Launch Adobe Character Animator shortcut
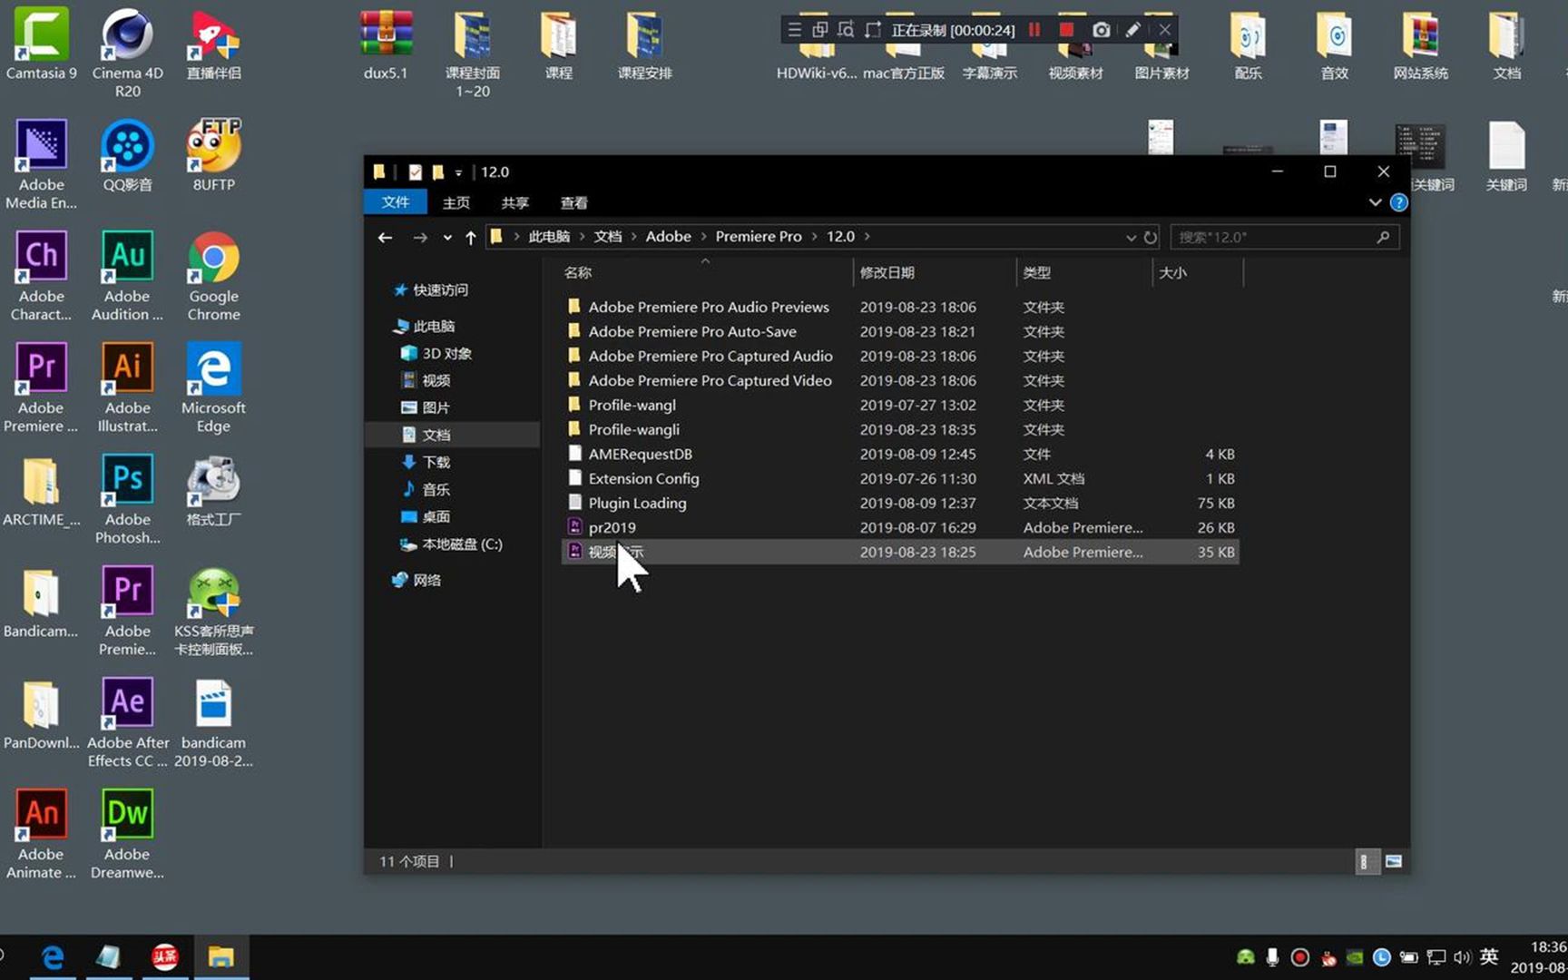Image resolution: width=1568 pixels, height=980 pixels. click(41, 276)
